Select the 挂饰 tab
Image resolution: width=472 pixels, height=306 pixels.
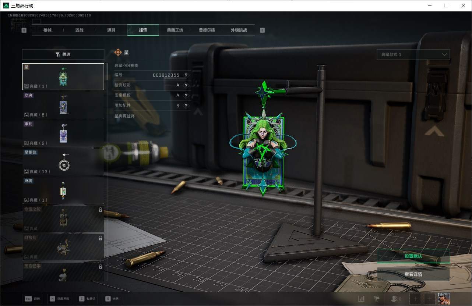[143, 30]
